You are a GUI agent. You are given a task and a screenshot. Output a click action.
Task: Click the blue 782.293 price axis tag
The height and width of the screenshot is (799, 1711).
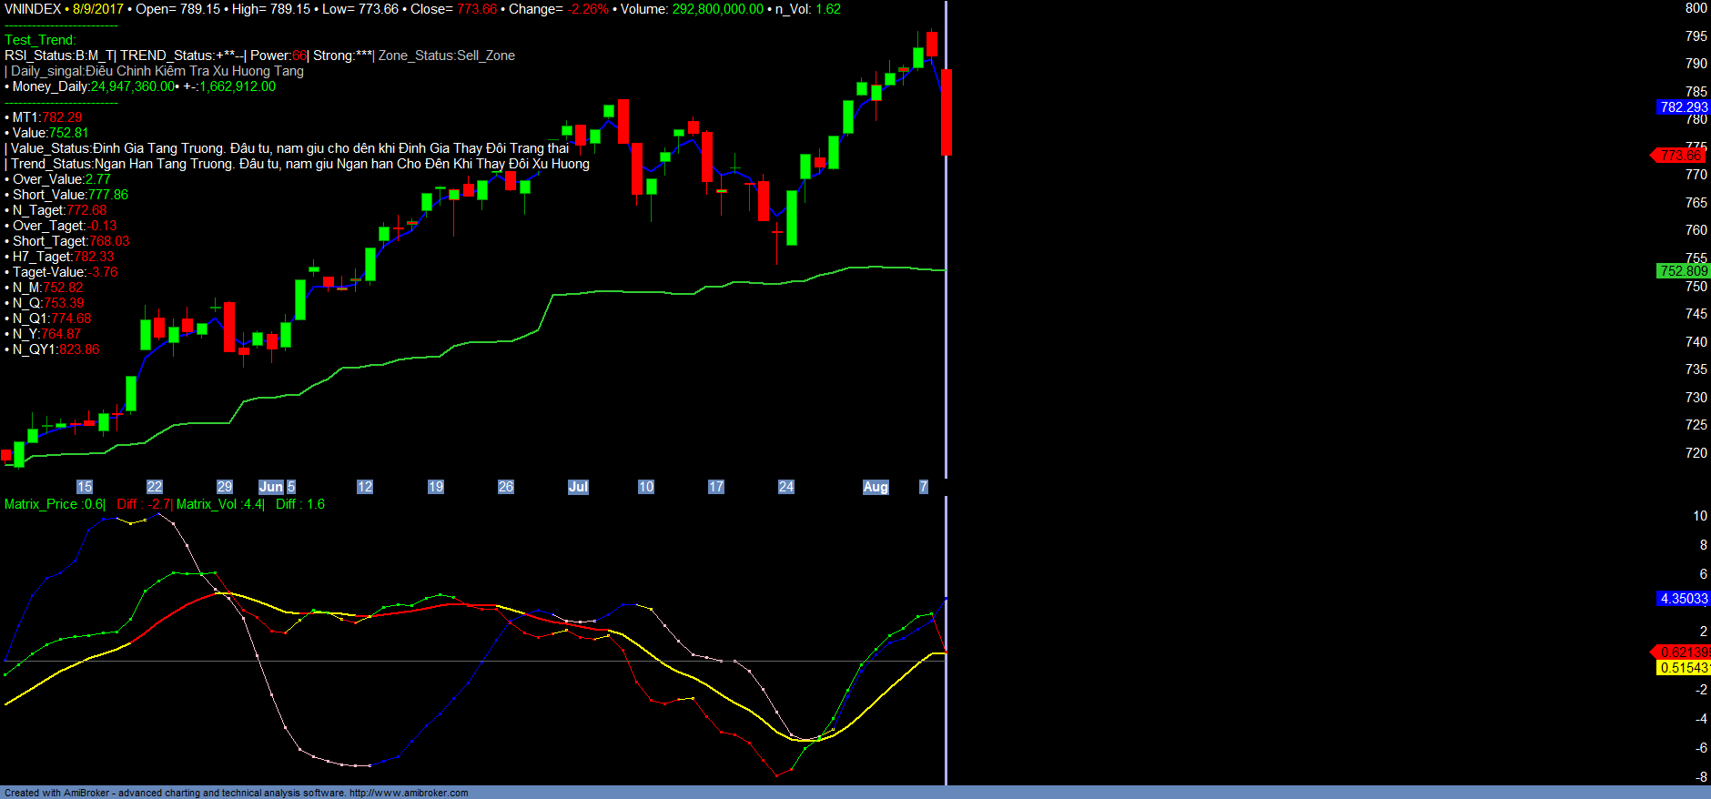click(x=1683, y=107)
